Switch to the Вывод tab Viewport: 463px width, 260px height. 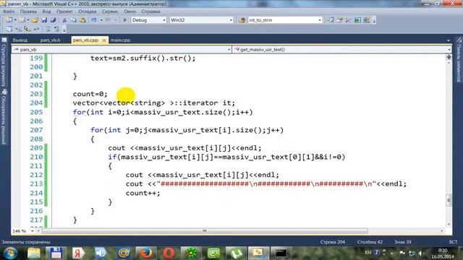[20, 40]
